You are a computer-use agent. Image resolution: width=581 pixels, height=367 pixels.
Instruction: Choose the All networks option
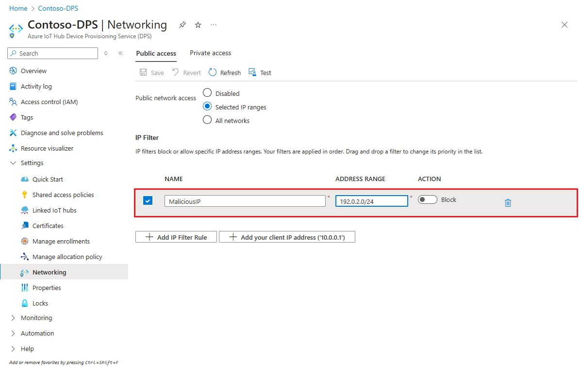coord(207,120)
